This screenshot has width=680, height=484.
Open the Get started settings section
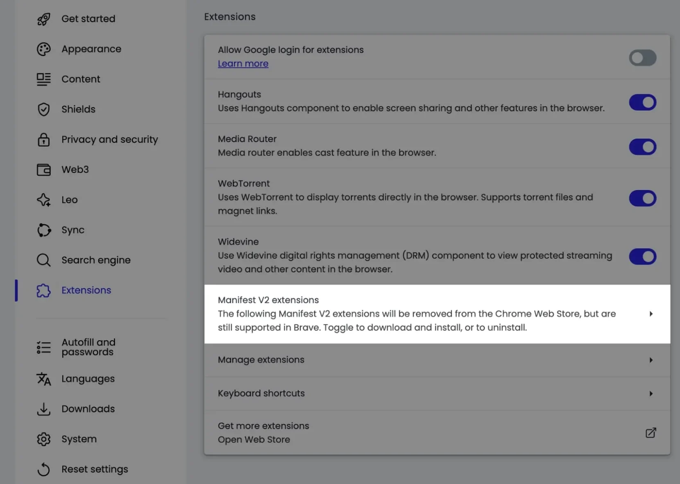[88, 19]
